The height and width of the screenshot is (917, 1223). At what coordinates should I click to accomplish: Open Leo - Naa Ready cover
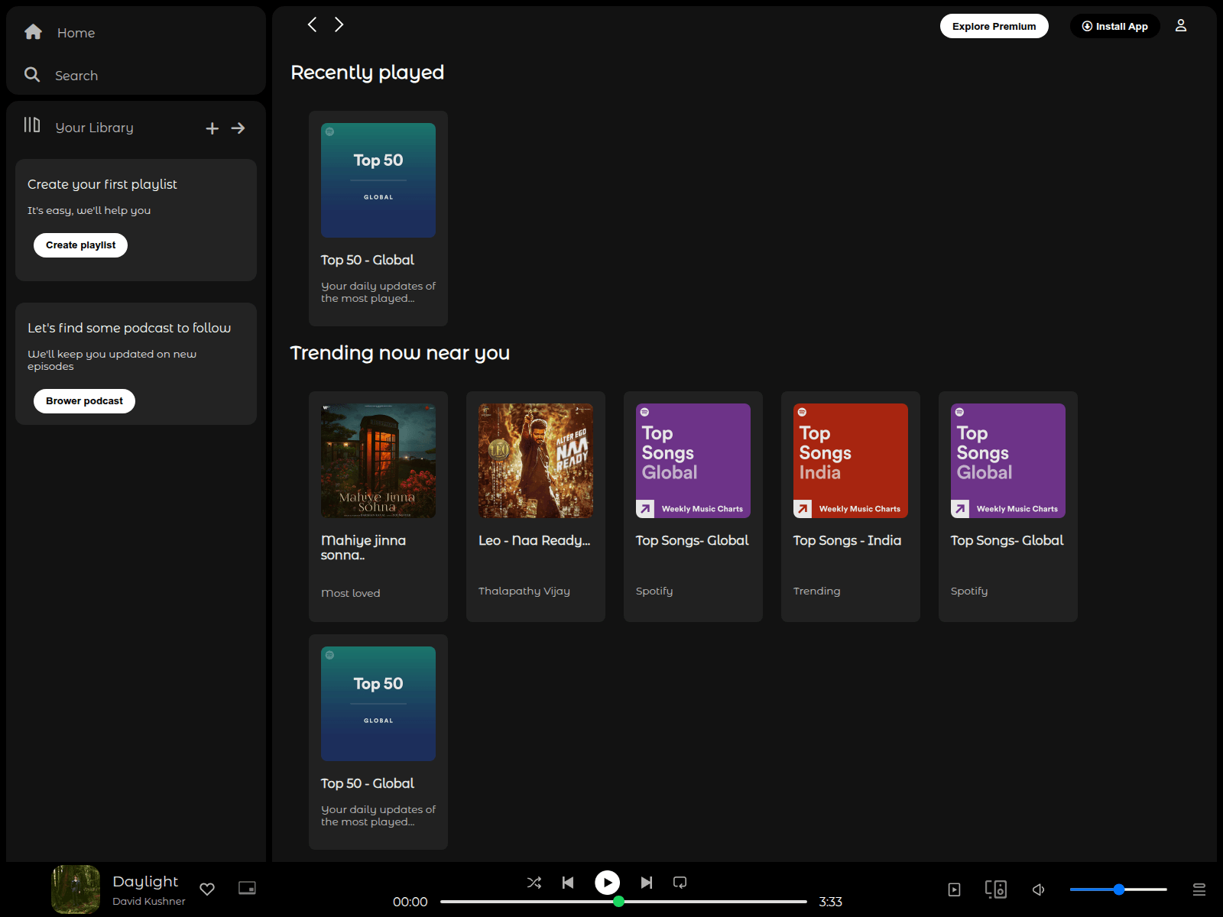coord(536,461)
